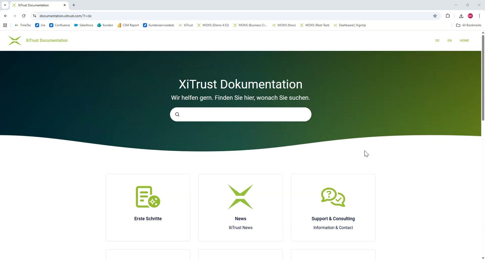Go to HOME in the header navigation
The width and height of the screenshot is (485, 260).
[464, 40]
